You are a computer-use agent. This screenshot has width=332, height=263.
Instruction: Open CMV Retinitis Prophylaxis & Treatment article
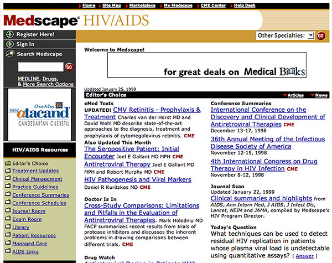click(157, 110)
